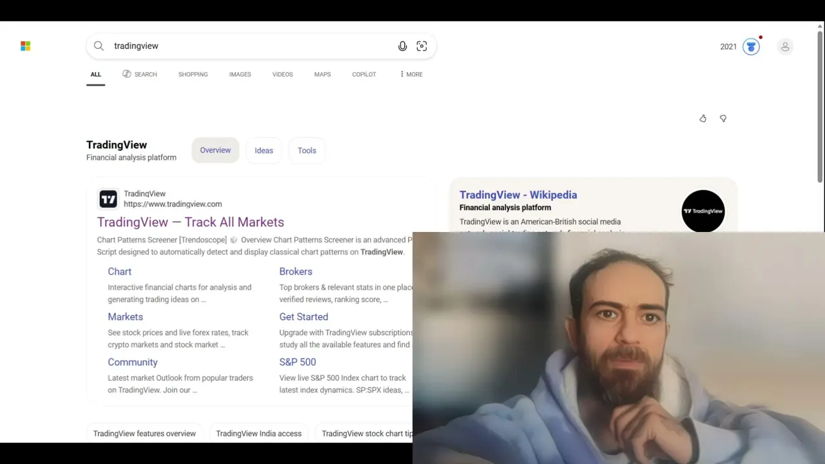This screenshot has width=825, height=464.
Task: Switch to the SEARCH tab
Action: (140, 74)
